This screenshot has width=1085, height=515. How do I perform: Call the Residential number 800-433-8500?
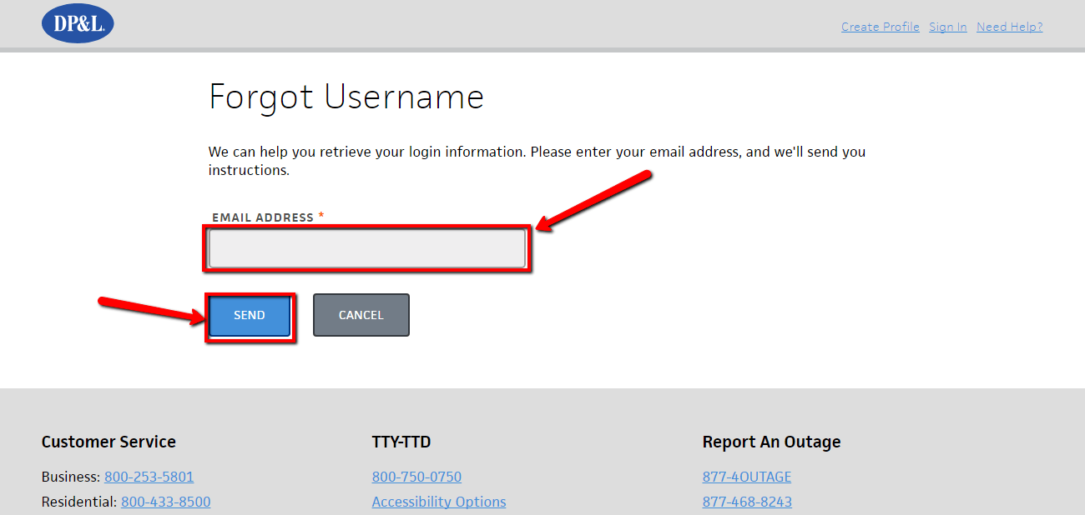point(165,502)
